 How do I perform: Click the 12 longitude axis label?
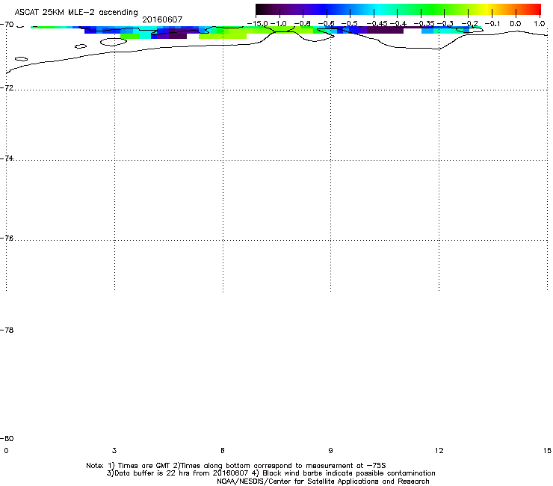(x=439, y=450)
